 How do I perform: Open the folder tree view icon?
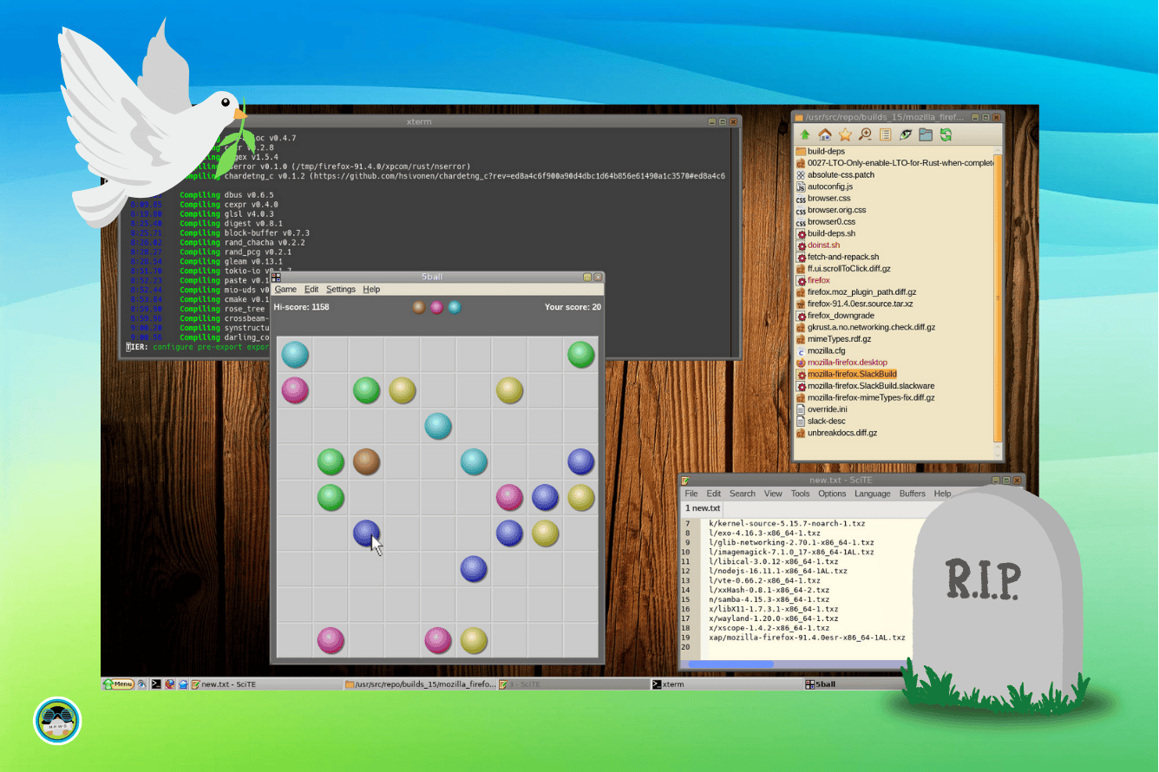926,134
